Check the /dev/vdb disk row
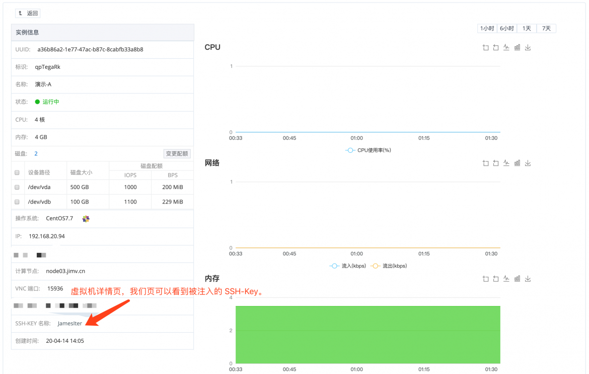Screen dimensions: 589x374 (17, 202)
